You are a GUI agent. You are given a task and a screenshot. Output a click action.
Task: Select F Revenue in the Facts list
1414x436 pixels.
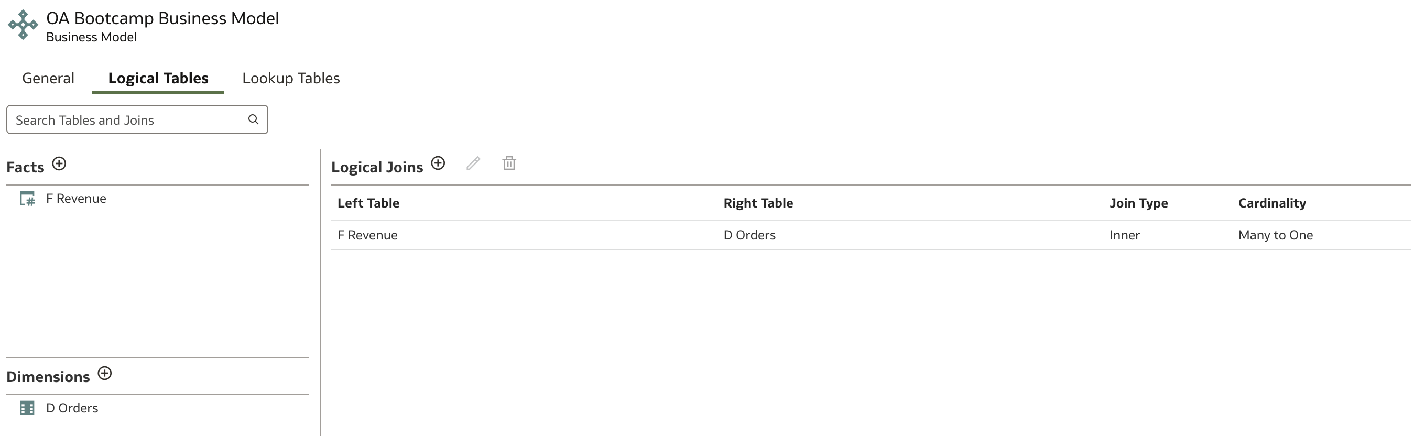coord(77,198)
